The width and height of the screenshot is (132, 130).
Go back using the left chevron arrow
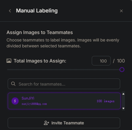click(10, 11)
